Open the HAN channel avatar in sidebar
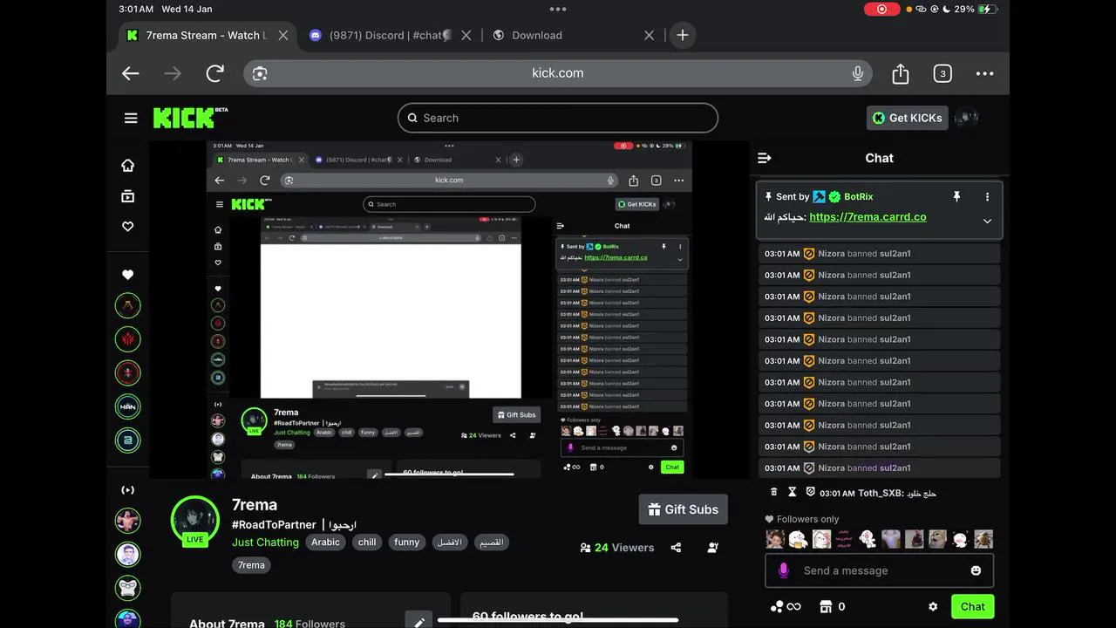 tap(127, 406)
